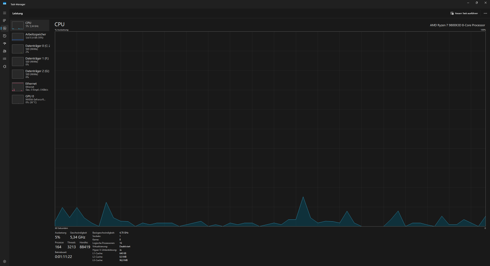Select the CPU entry in the resource list
490x266 pixels.
coord(30,25)
